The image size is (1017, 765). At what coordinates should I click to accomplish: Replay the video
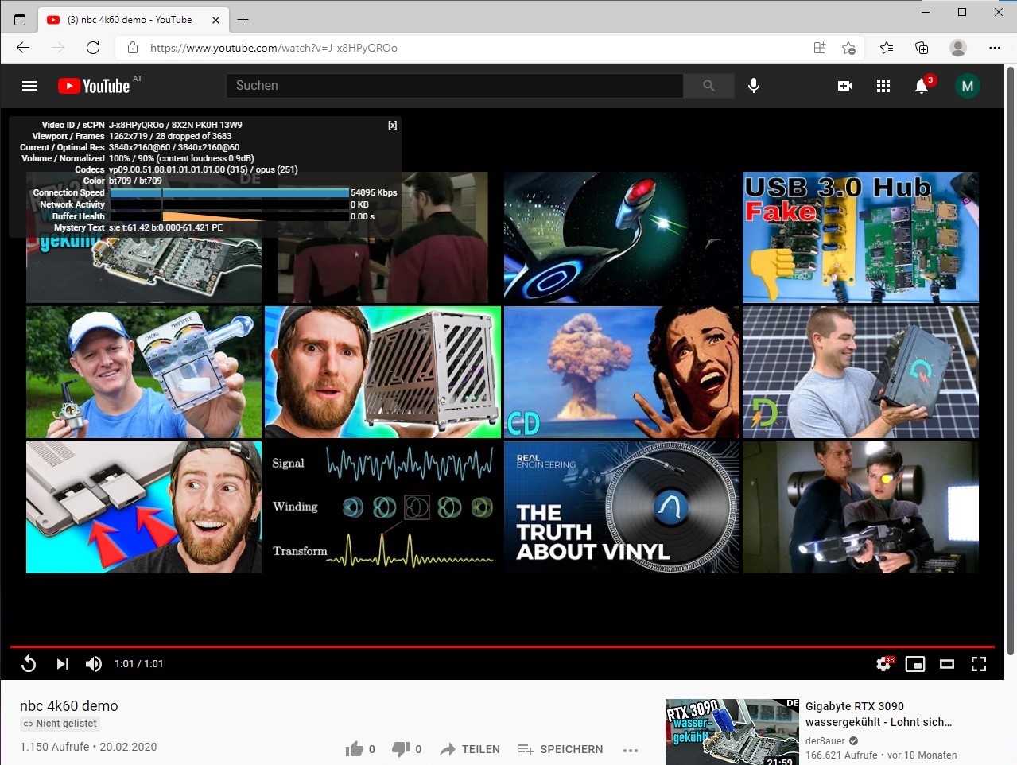click(29, 664)
